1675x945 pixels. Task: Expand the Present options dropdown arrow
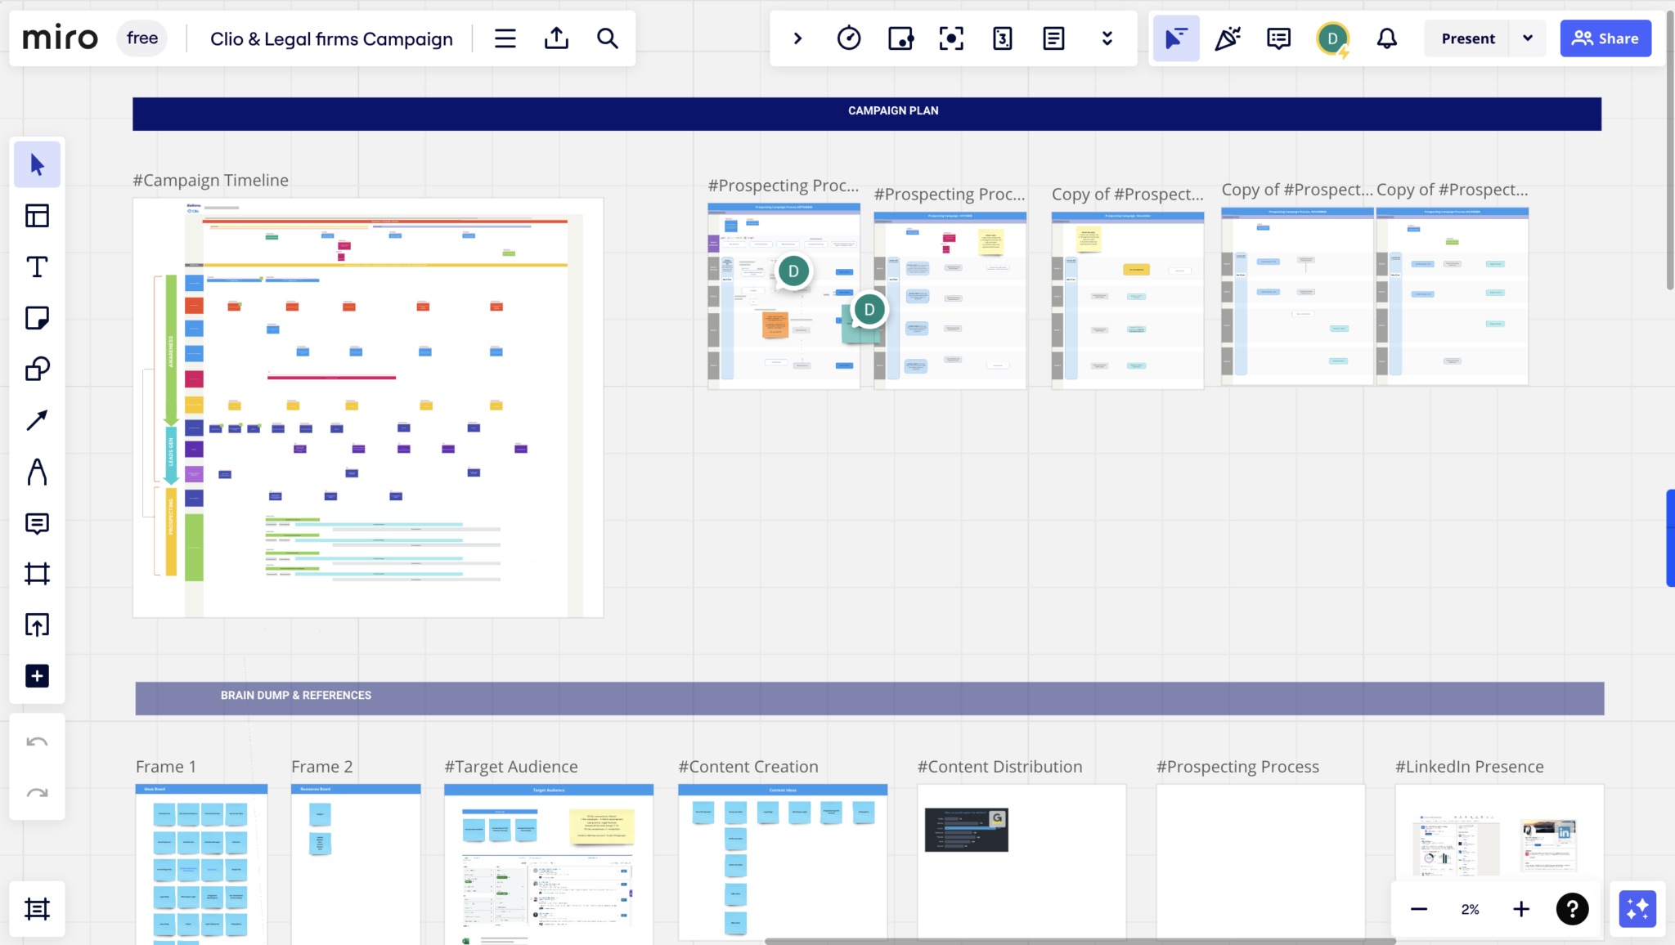tap(1527, 38)
